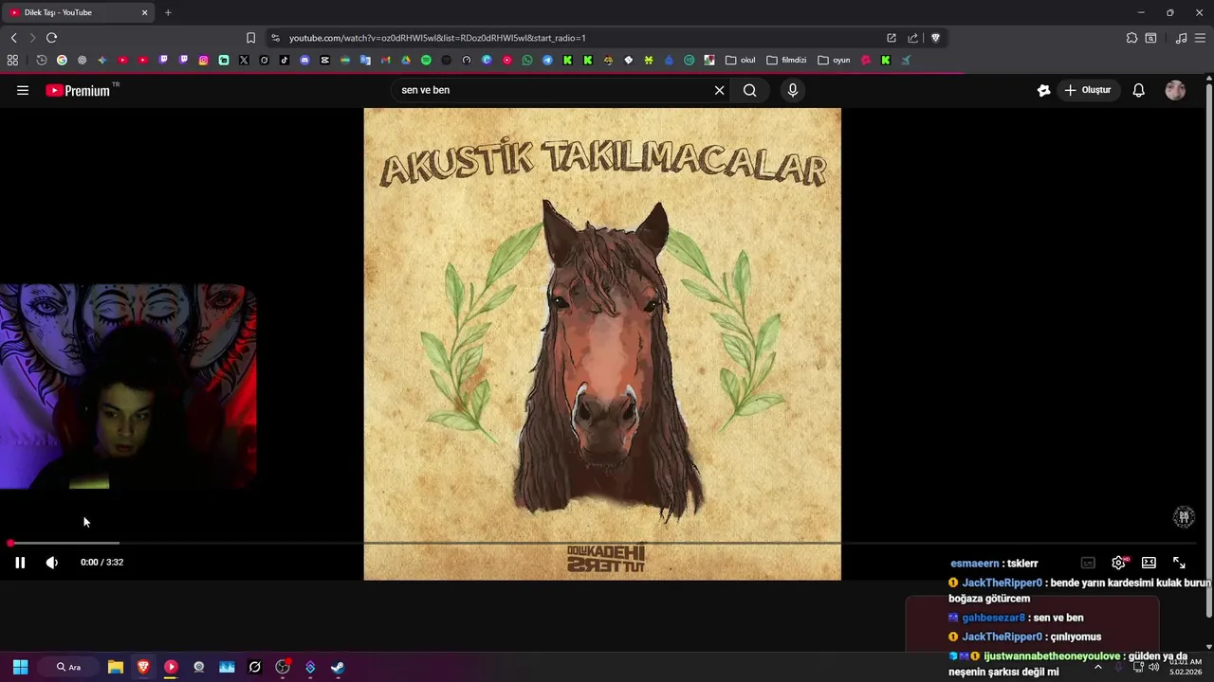Open a new browser tab
Screen dimensions: 1214x682
point(168,12)
